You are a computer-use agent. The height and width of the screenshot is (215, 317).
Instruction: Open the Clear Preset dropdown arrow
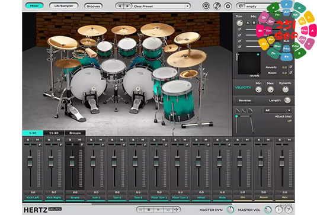[187, 7]
